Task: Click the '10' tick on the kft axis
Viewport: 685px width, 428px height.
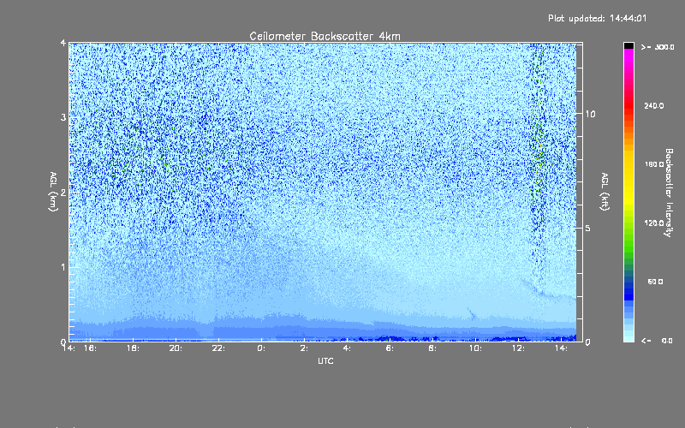Action: point(590,114)
